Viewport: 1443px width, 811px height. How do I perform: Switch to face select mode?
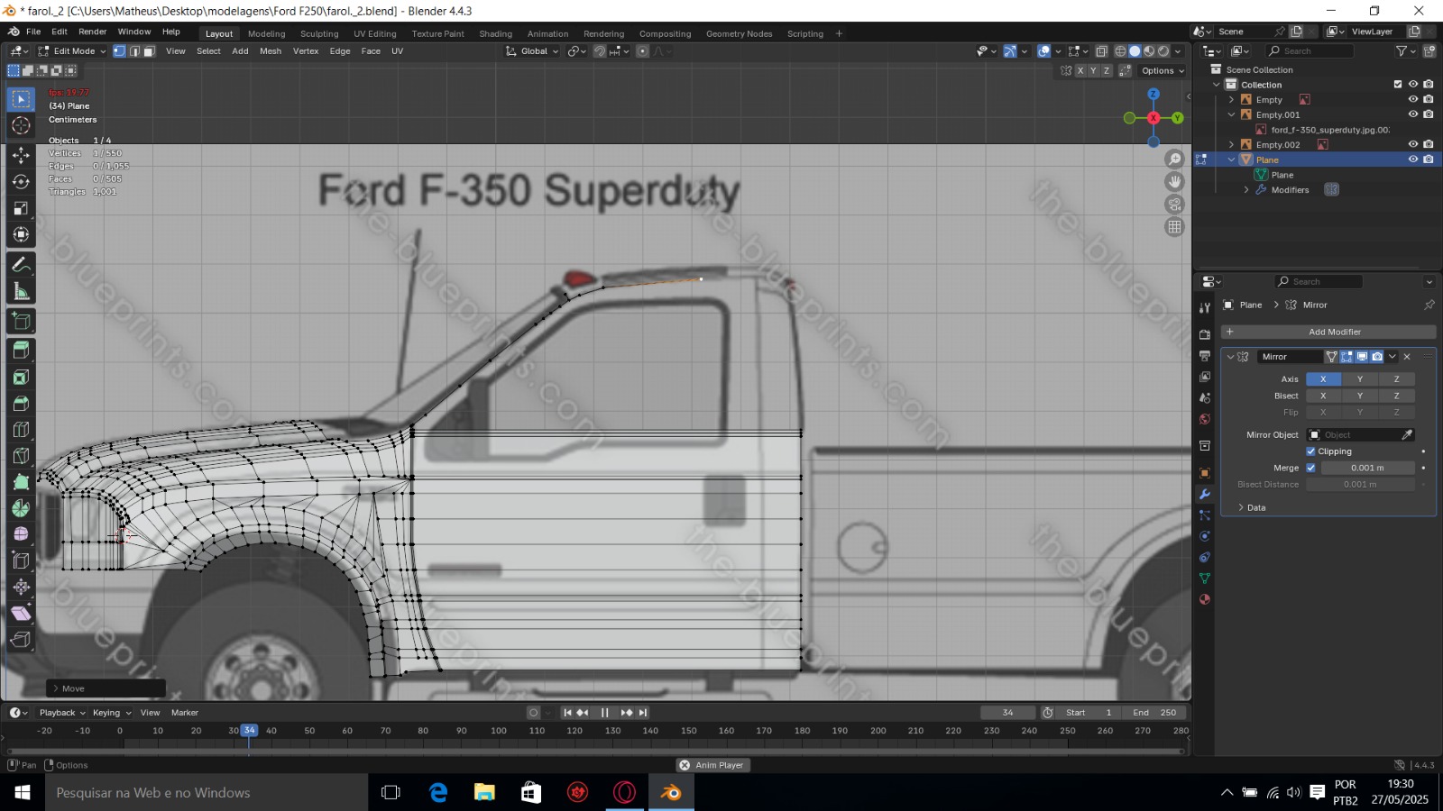(x=150, y=51)
